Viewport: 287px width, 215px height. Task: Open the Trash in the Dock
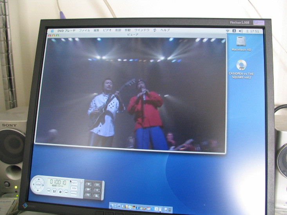(170, 210)
